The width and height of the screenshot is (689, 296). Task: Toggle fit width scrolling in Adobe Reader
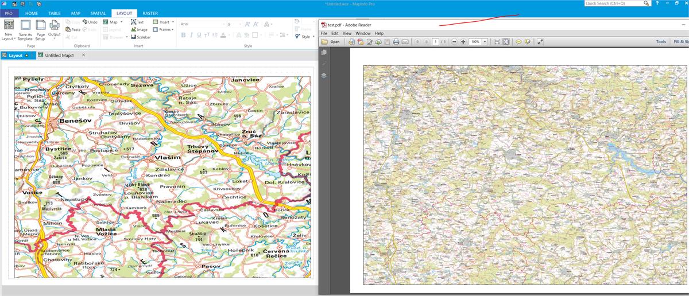pyautogui.click(x=497, y=42)
